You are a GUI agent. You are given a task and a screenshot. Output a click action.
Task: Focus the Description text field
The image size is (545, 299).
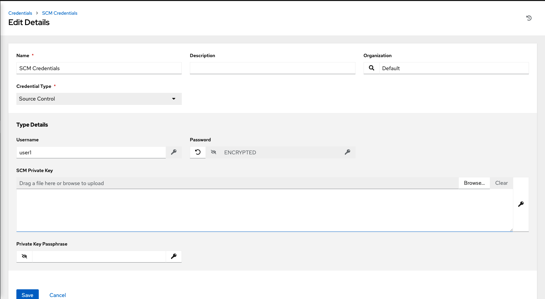(272, 68)
